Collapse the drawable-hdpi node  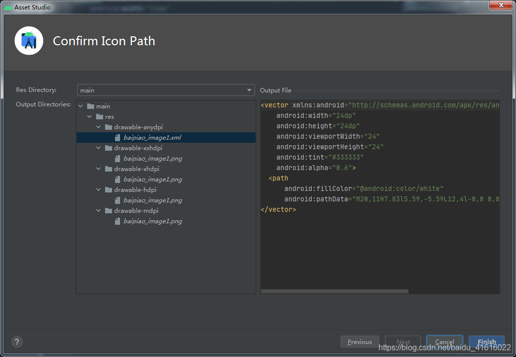pos(99,190)
